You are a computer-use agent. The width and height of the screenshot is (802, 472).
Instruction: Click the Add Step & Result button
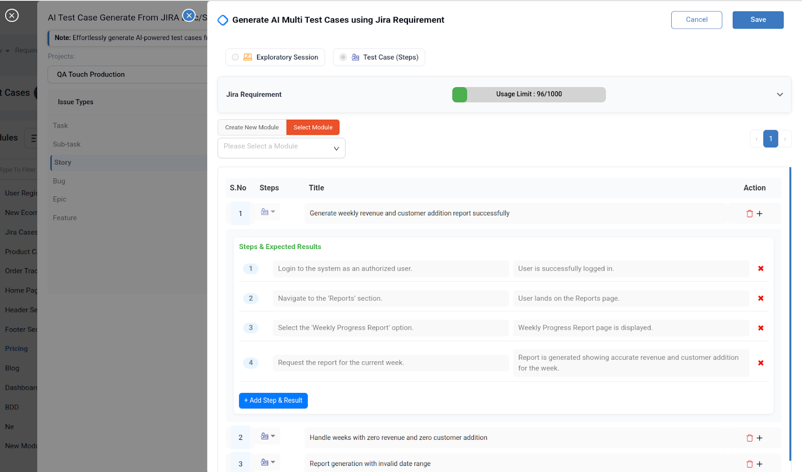point(273,400)
